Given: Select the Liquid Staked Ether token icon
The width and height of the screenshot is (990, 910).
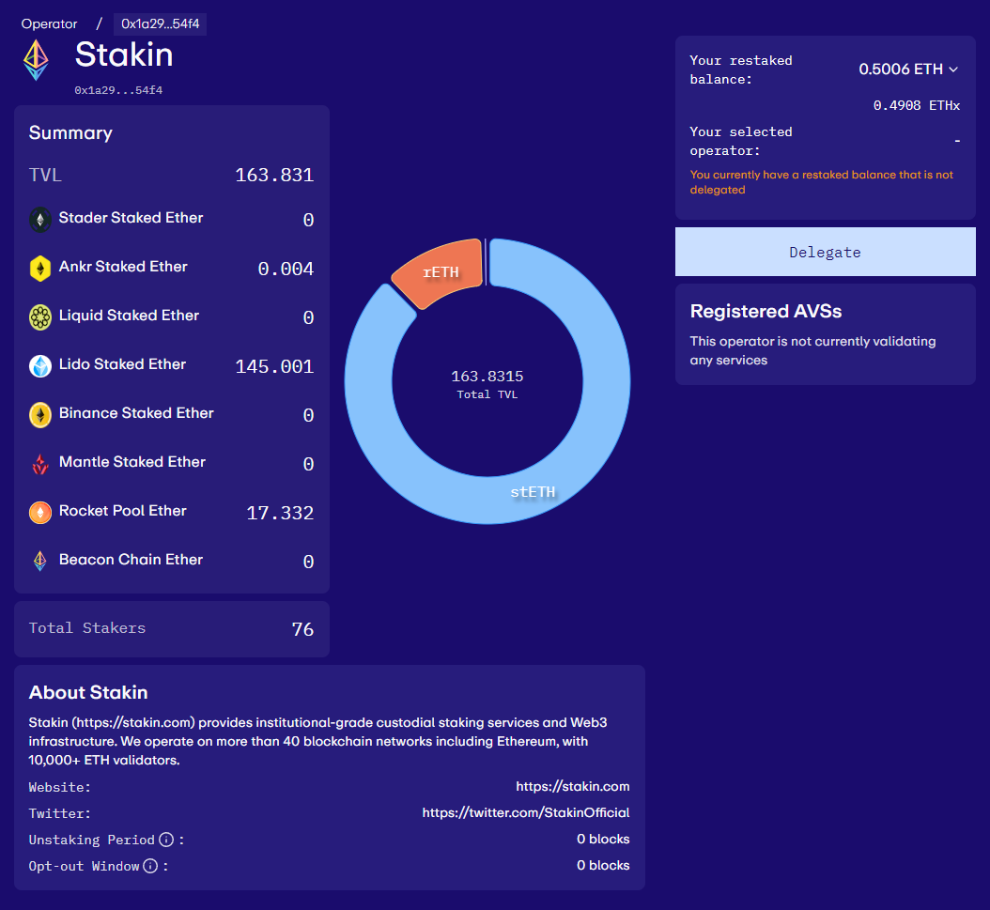Looking at the screenshot, I should tap(39, 316).
